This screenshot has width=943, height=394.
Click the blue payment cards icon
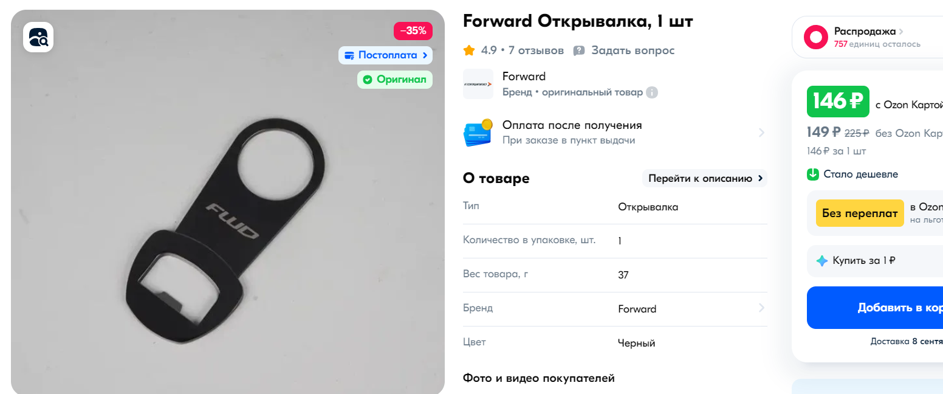click(478, 133)
